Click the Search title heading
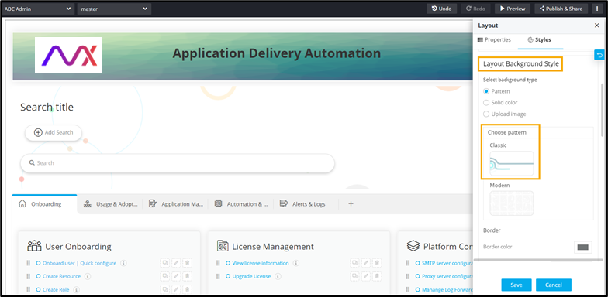 point(47,107)
